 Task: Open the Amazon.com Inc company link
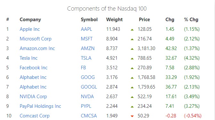point(37,48)
